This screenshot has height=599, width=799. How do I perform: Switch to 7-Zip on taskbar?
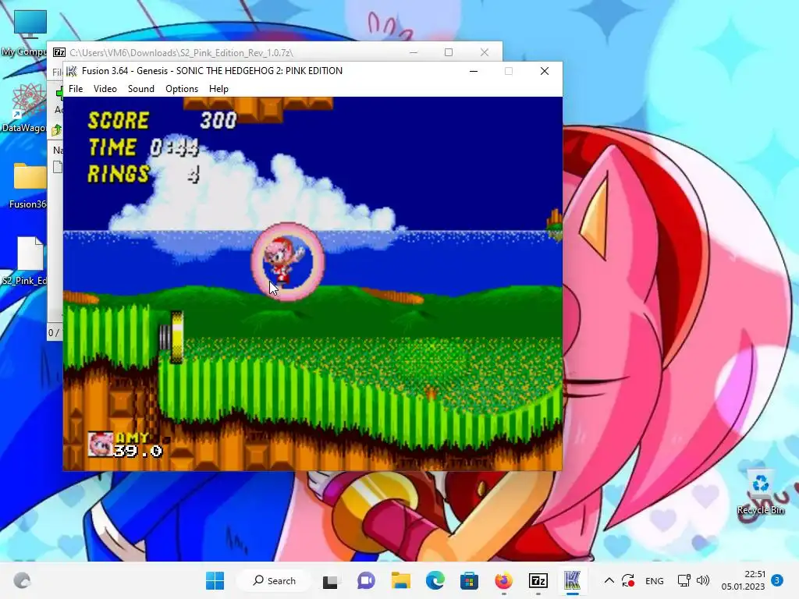click(538, 580)
